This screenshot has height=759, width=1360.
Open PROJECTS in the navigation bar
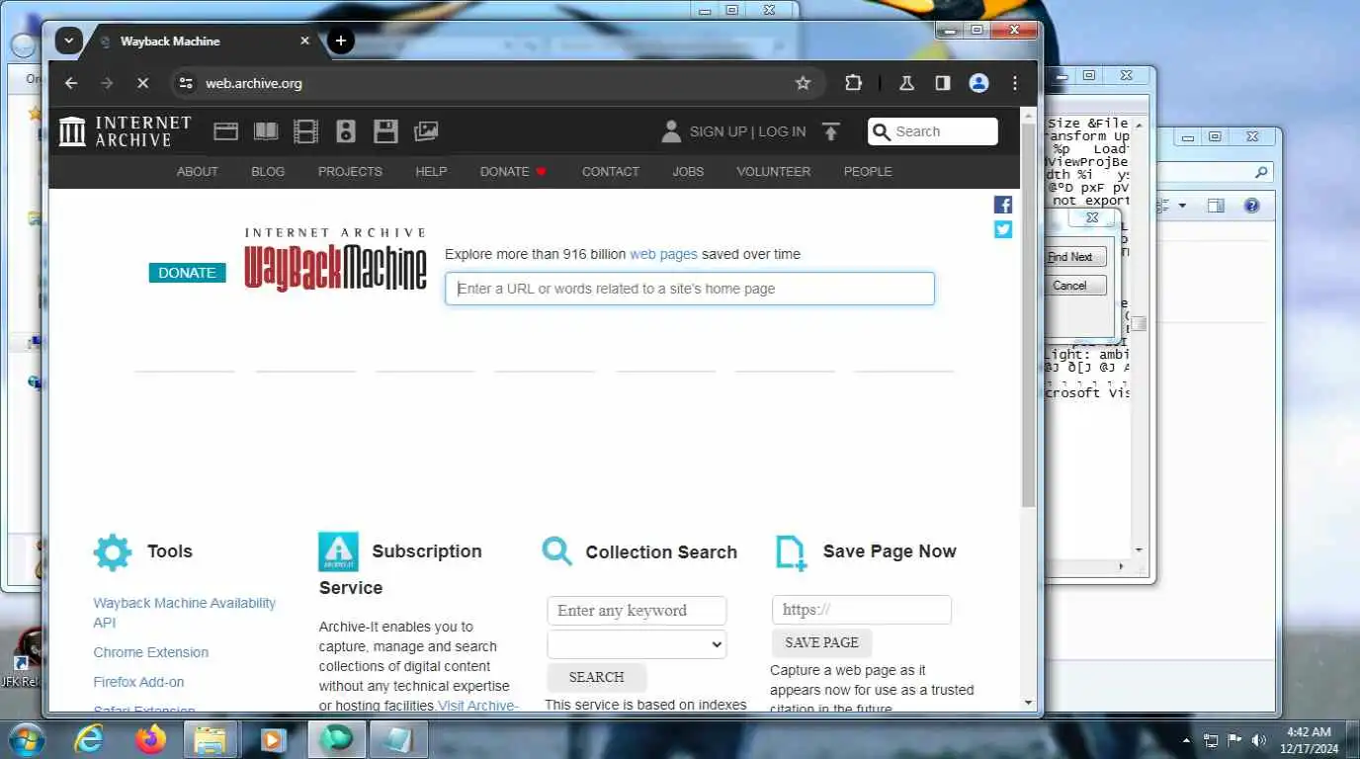pyautogui.click(x=350, y=171)
